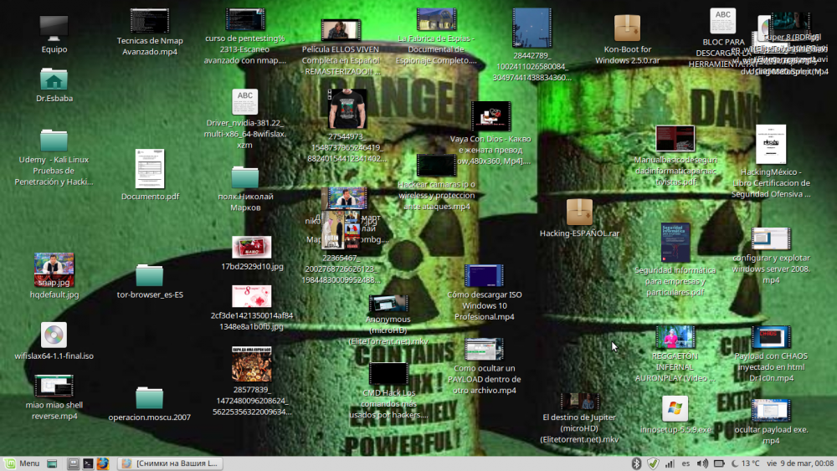
Task: Open the tor-browser_es-ES folder
Action: tap(150, 275)
